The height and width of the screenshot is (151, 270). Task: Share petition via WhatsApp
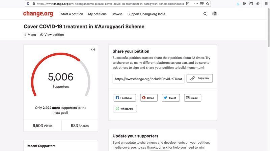click(x=125, y=109)
